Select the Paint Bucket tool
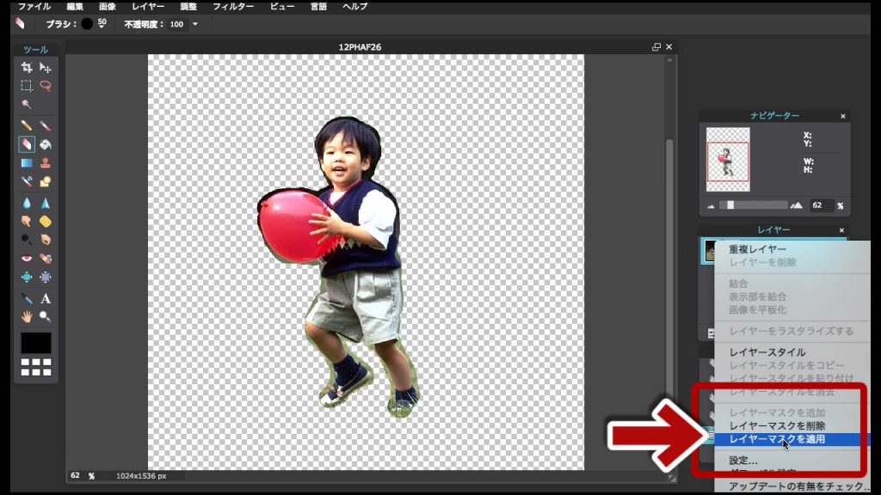The image size is (881, 495). pyautogui.click(x=46, y=144)
